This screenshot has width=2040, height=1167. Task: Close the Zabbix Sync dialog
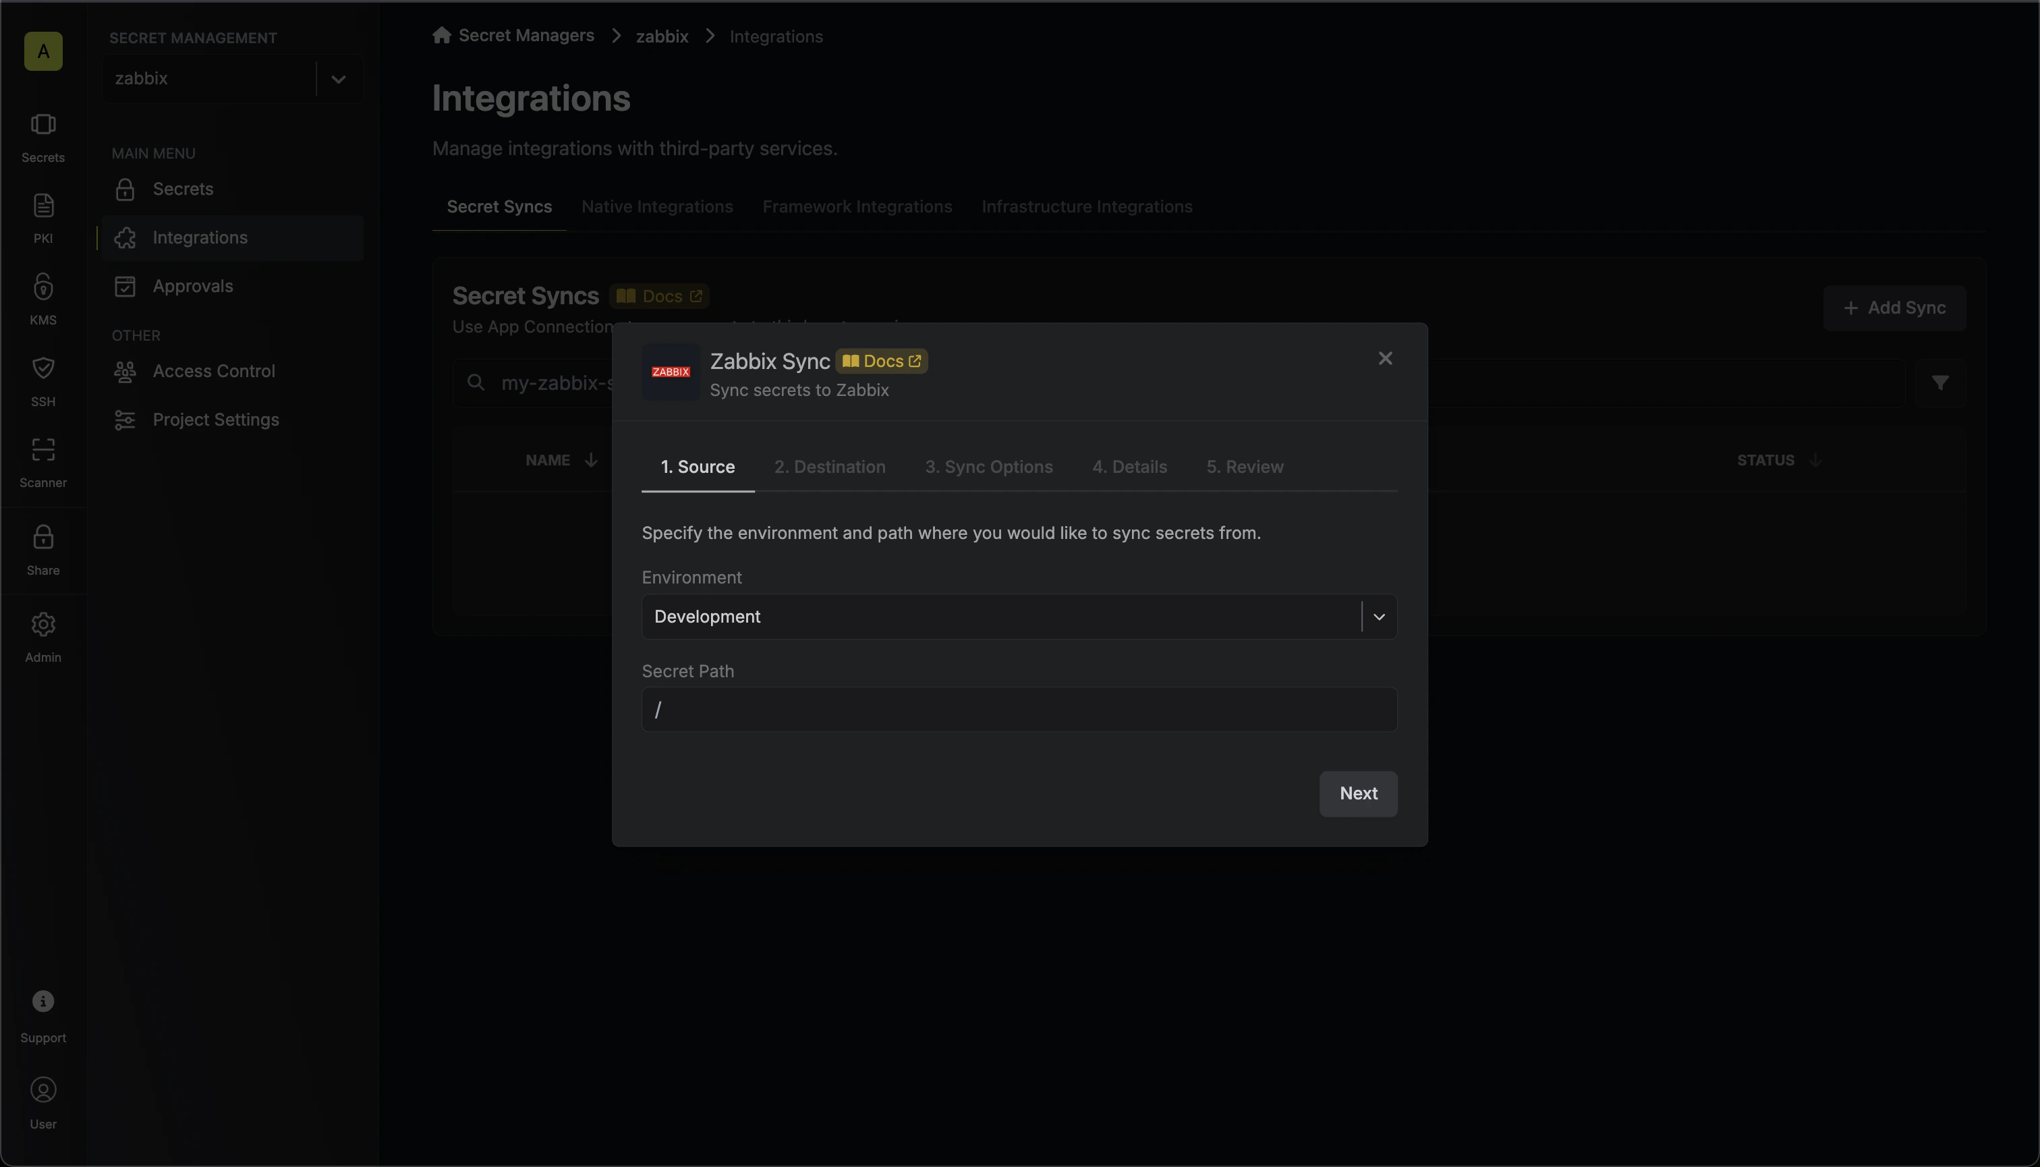[1385, 358]
